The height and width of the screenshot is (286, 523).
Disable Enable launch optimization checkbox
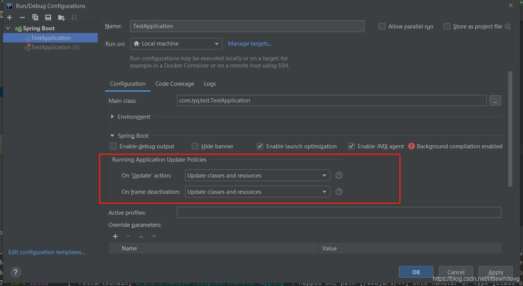click(260, 146)
